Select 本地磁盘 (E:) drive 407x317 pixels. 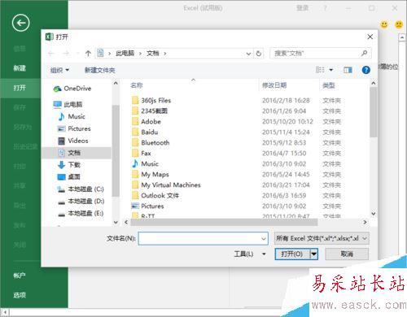tap(81, 214)
